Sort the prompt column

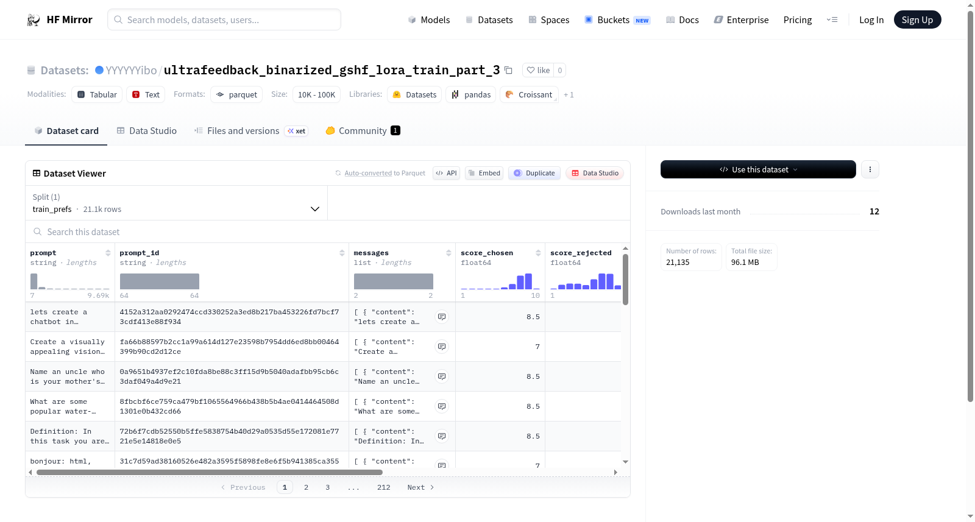pyautogui.click(x=108, y=253)
